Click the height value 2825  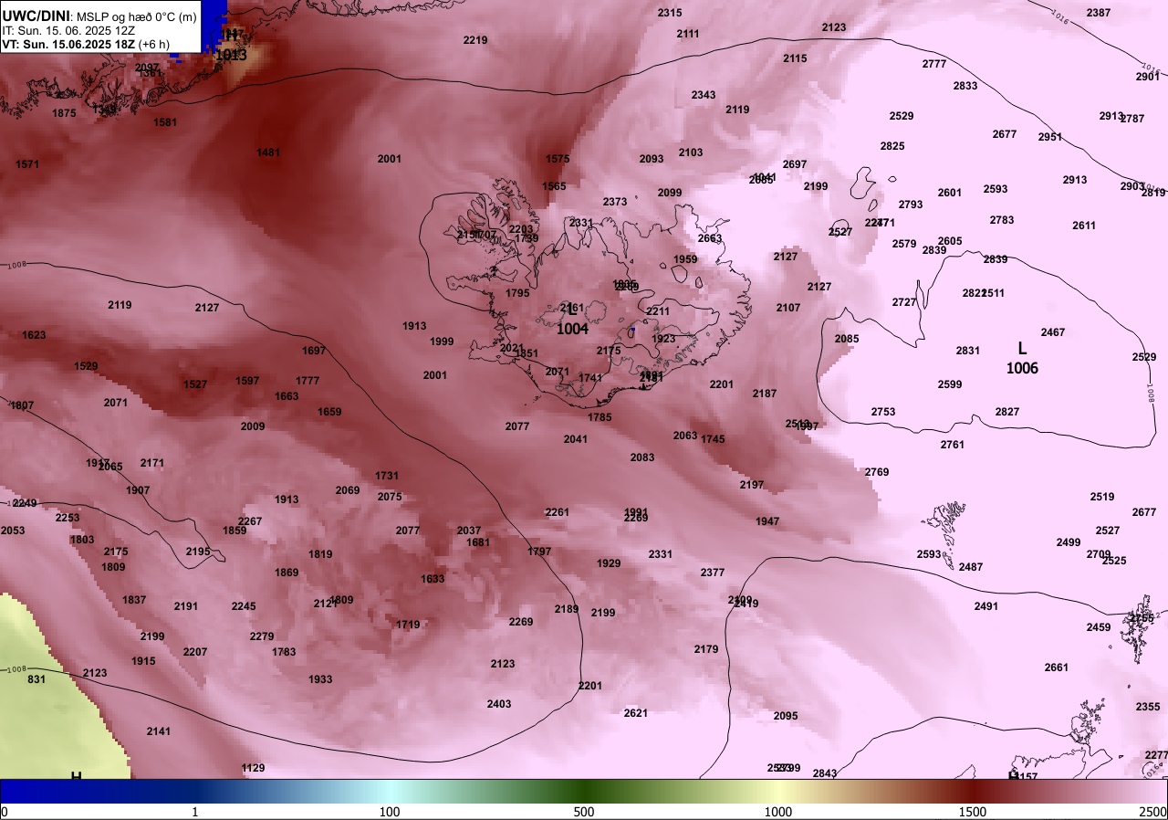pyautogui.click(x=892, y=146)
